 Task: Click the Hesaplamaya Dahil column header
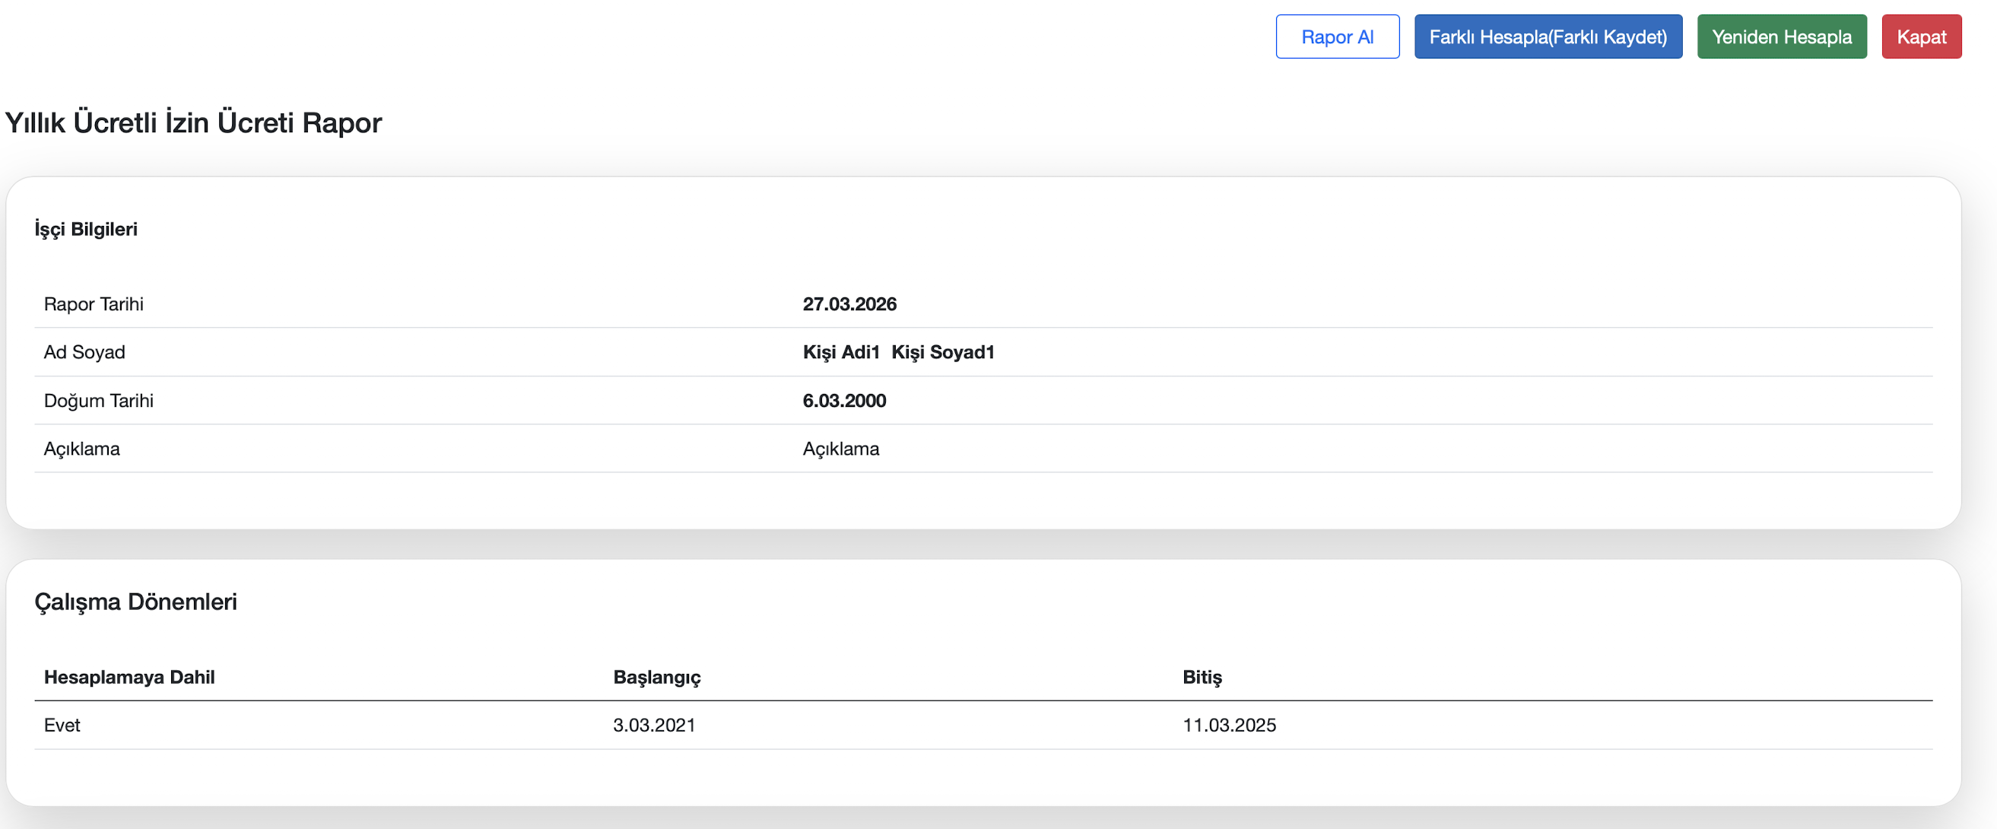click(x=129, y=677)
